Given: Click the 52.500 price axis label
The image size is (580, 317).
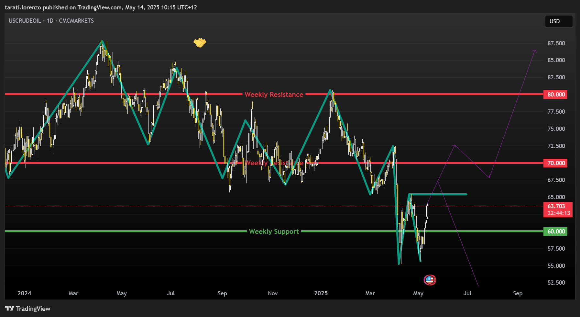Looking at the screenshot, I should (x=556, y=283).
